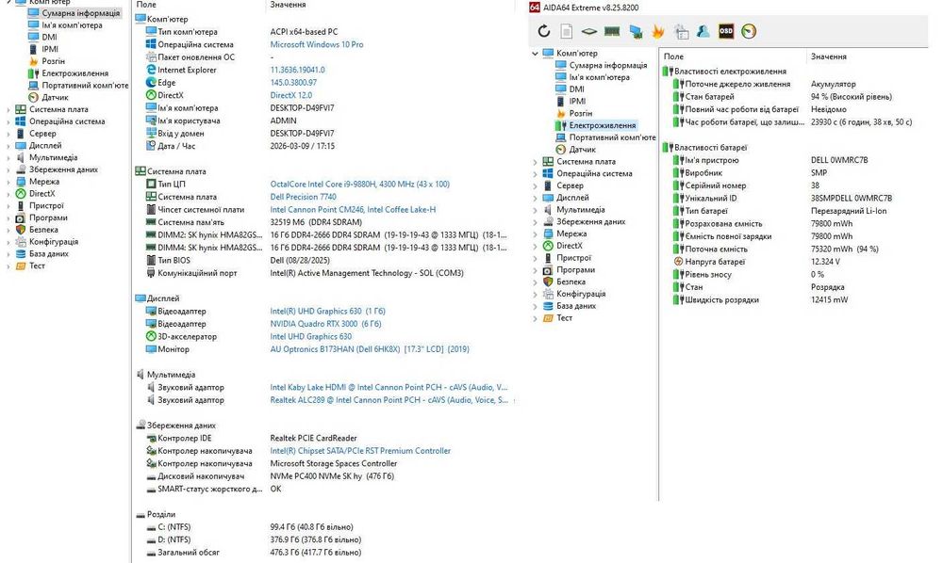Image resolution: width=943 pixels, height=563 pixels.
Task: Click the gauge icon beside Датчик in right tree
Action: point(560,150)
